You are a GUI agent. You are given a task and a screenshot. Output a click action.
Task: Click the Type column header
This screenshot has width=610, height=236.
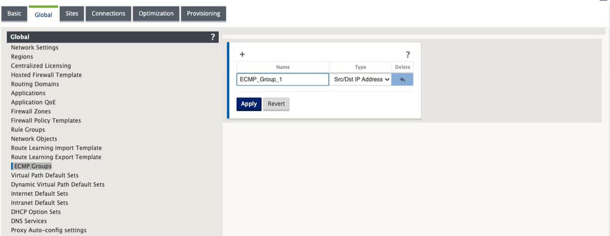(361, 67)
